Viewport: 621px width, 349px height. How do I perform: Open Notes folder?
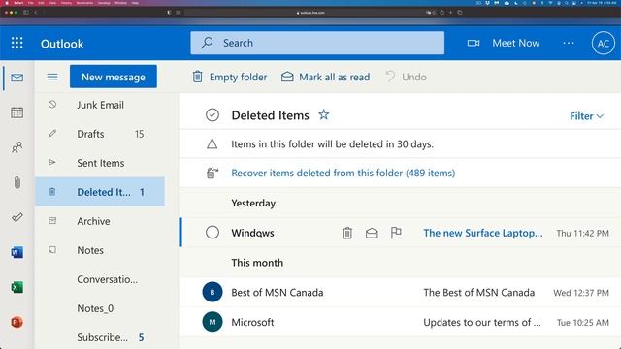point(100,250)
